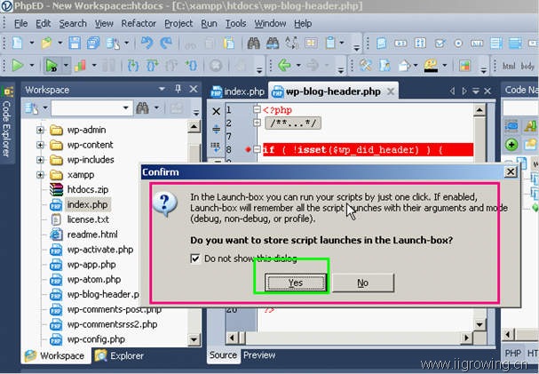Viewport: 539px width, 374px height.
Task: Open the Project menu
Action: 178,23
